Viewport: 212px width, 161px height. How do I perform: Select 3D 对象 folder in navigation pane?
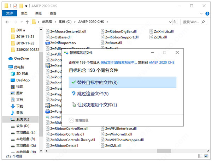tap(22, 73)
